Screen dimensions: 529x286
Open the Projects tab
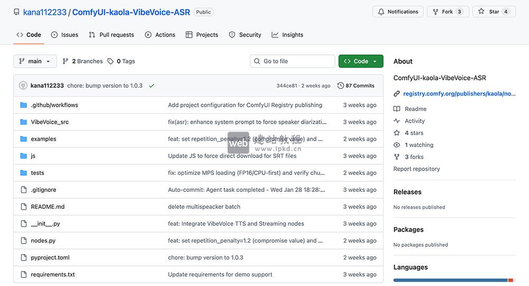[202, 35]
